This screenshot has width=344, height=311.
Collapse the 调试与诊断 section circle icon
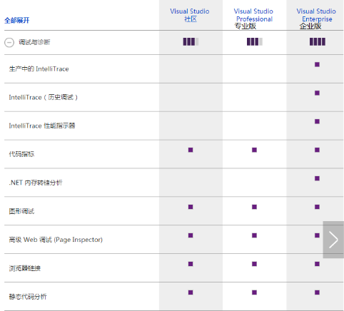pyautogui.click(x=9, y=43)
